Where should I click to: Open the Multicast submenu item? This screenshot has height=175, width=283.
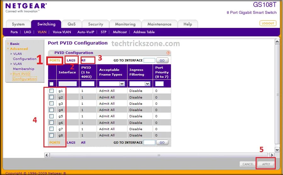pos(120,32)
